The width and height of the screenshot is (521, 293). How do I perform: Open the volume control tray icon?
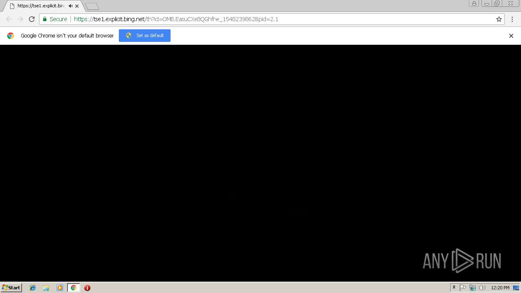click(482, 288)
